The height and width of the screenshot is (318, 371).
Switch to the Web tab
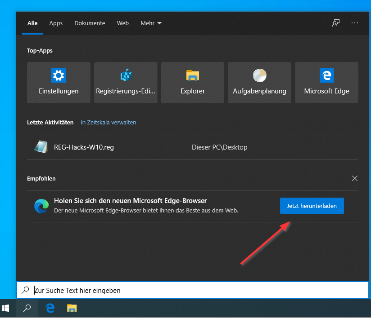(x=123, y=23)
